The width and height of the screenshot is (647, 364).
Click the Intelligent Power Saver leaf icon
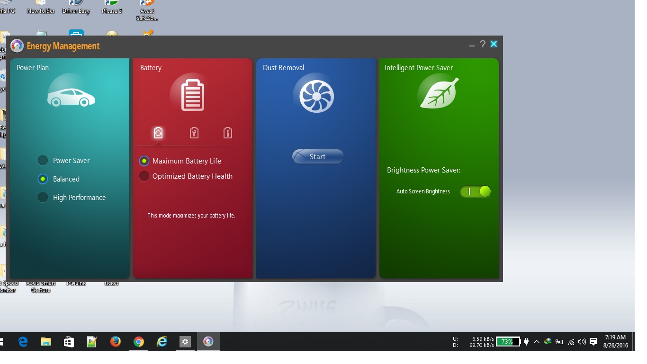439,93
